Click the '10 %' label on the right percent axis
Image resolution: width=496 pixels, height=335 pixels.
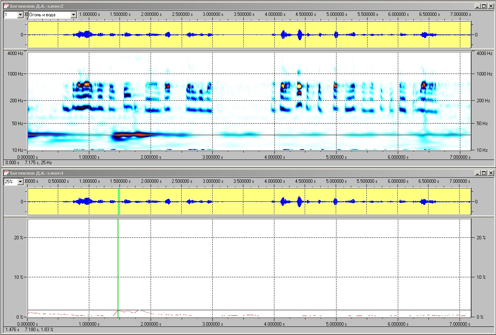coord(481,277)
